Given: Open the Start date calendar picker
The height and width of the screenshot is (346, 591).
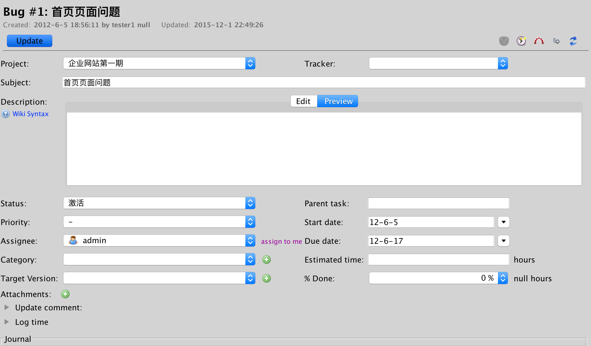Looking at the screenshot, I should tap(503, 222).
